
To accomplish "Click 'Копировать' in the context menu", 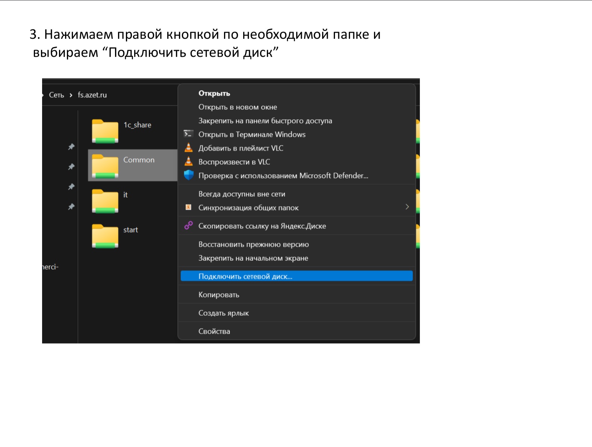I will (x=219, y=295).
